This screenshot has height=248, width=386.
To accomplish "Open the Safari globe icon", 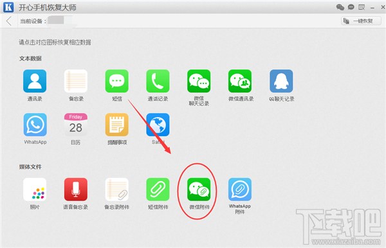I will (158, 125).
